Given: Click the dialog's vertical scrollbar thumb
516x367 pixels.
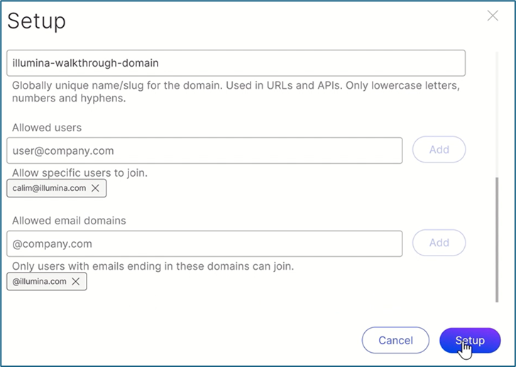Looking at the screenshot, I should (497, 239).
